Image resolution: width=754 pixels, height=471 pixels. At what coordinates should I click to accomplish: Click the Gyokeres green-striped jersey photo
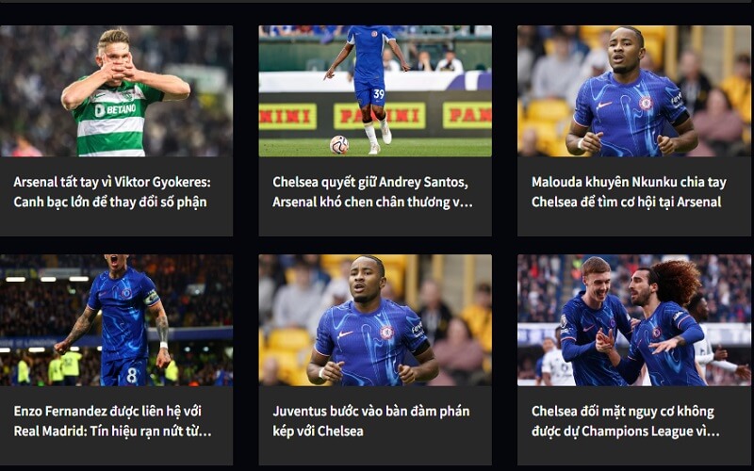click(x=116, y=90)
